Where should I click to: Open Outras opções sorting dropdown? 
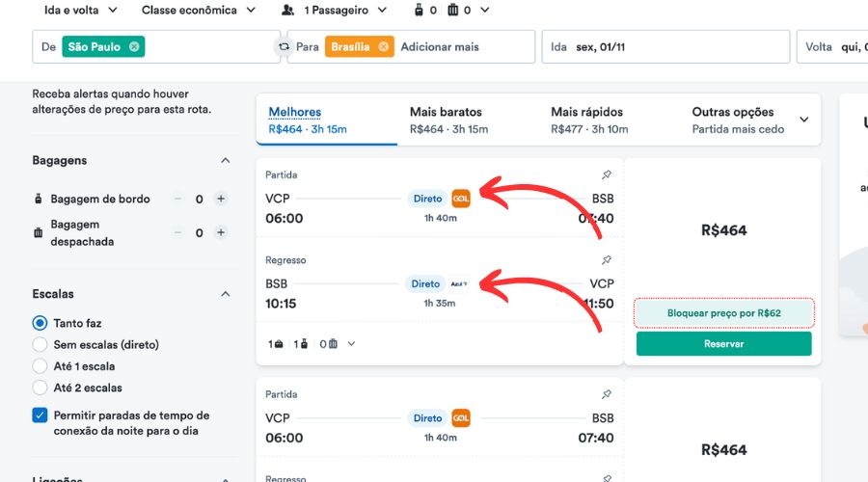click(750, 120)
